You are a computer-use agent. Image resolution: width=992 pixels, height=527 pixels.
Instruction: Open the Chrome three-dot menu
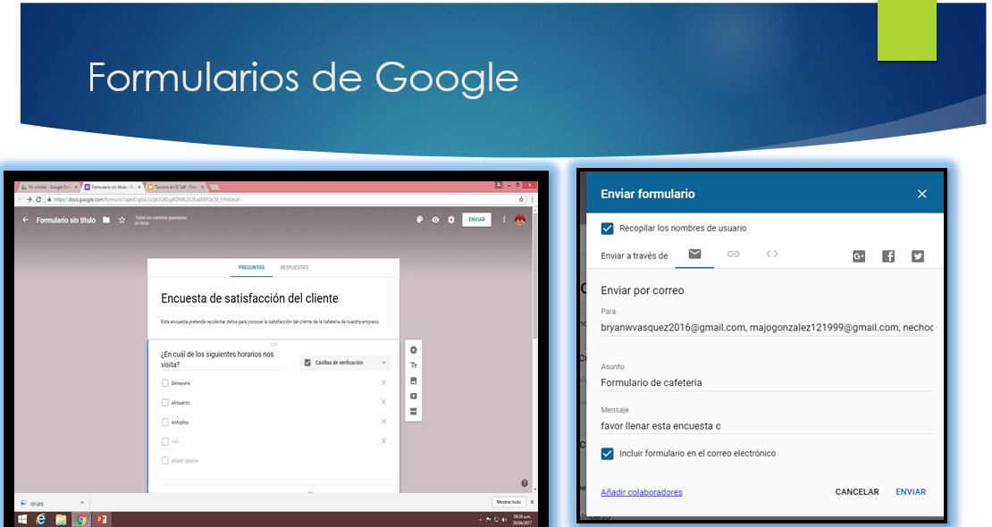(x=532, y=199)
